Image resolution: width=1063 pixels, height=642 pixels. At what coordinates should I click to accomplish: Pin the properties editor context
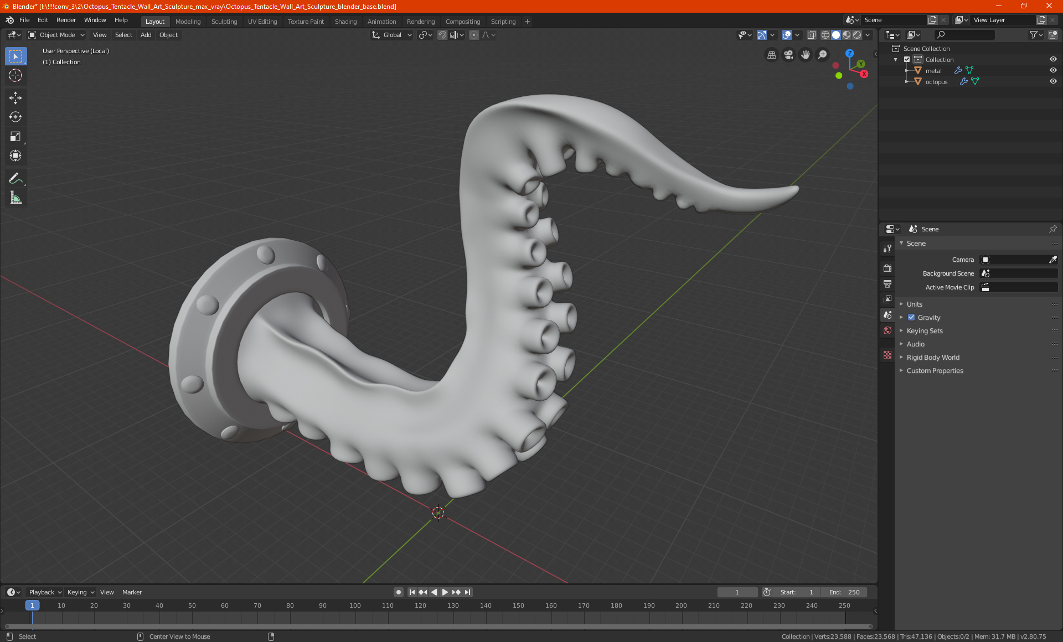pyautogui.click(x=1052, y=229)
